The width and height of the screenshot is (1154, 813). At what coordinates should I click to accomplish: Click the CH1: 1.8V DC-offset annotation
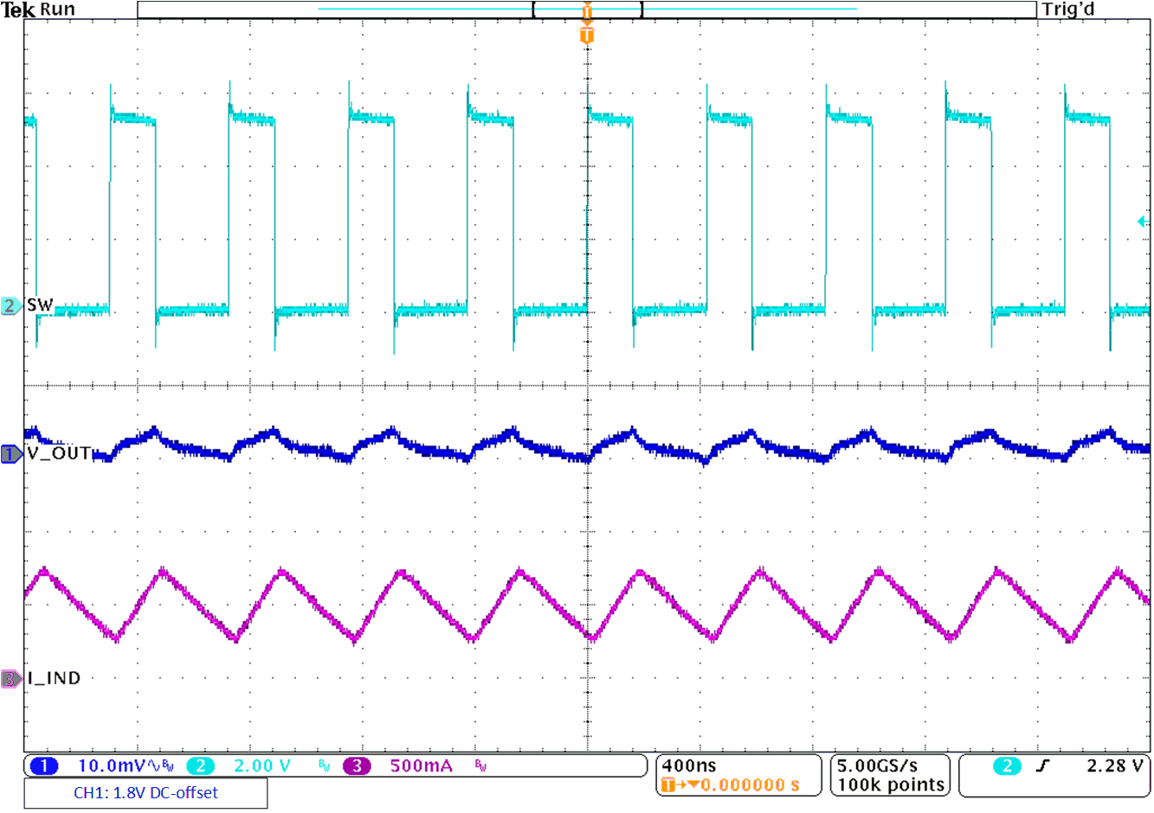coord(145,792)
